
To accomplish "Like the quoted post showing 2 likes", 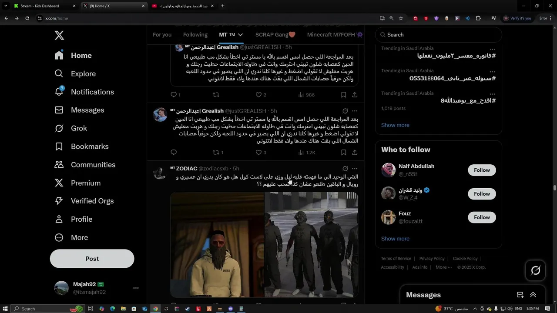I will click(261, 94).
